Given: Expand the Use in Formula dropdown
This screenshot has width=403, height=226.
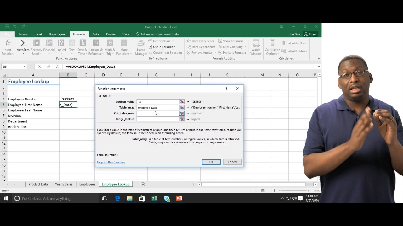Looking at the screenshot, I should [x=174, y=47].
